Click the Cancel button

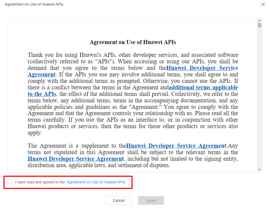[119, 200]
